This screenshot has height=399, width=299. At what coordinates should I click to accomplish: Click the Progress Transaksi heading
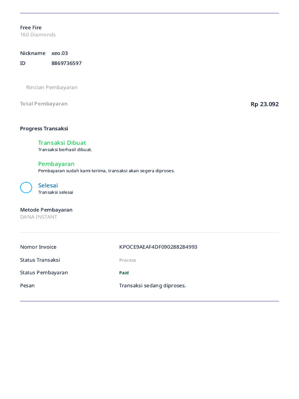click(44, 129)
